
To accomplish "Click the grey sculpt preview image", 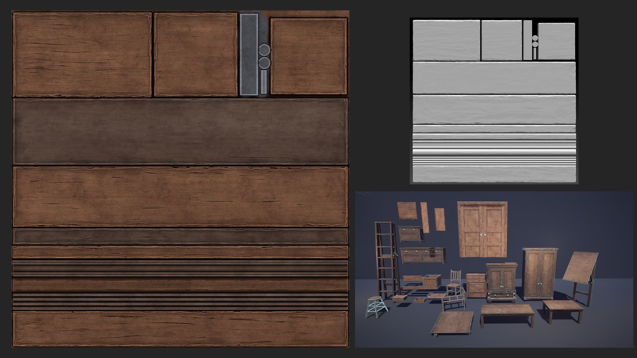I will (494, 101).
